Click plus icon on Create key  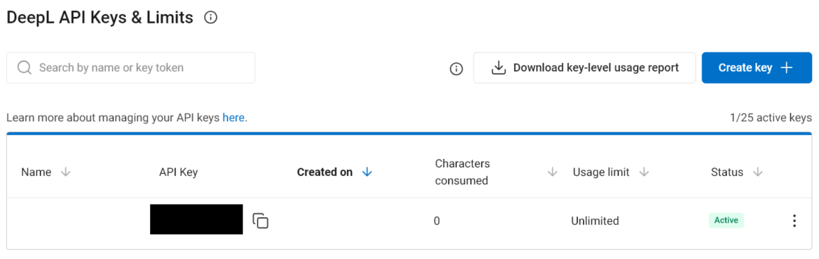[786, 67]
